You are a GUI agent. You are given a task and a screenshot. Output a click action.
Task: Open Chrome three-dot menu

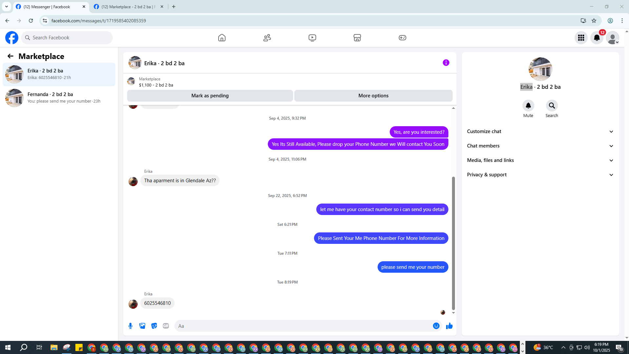[x=622, y=21]
